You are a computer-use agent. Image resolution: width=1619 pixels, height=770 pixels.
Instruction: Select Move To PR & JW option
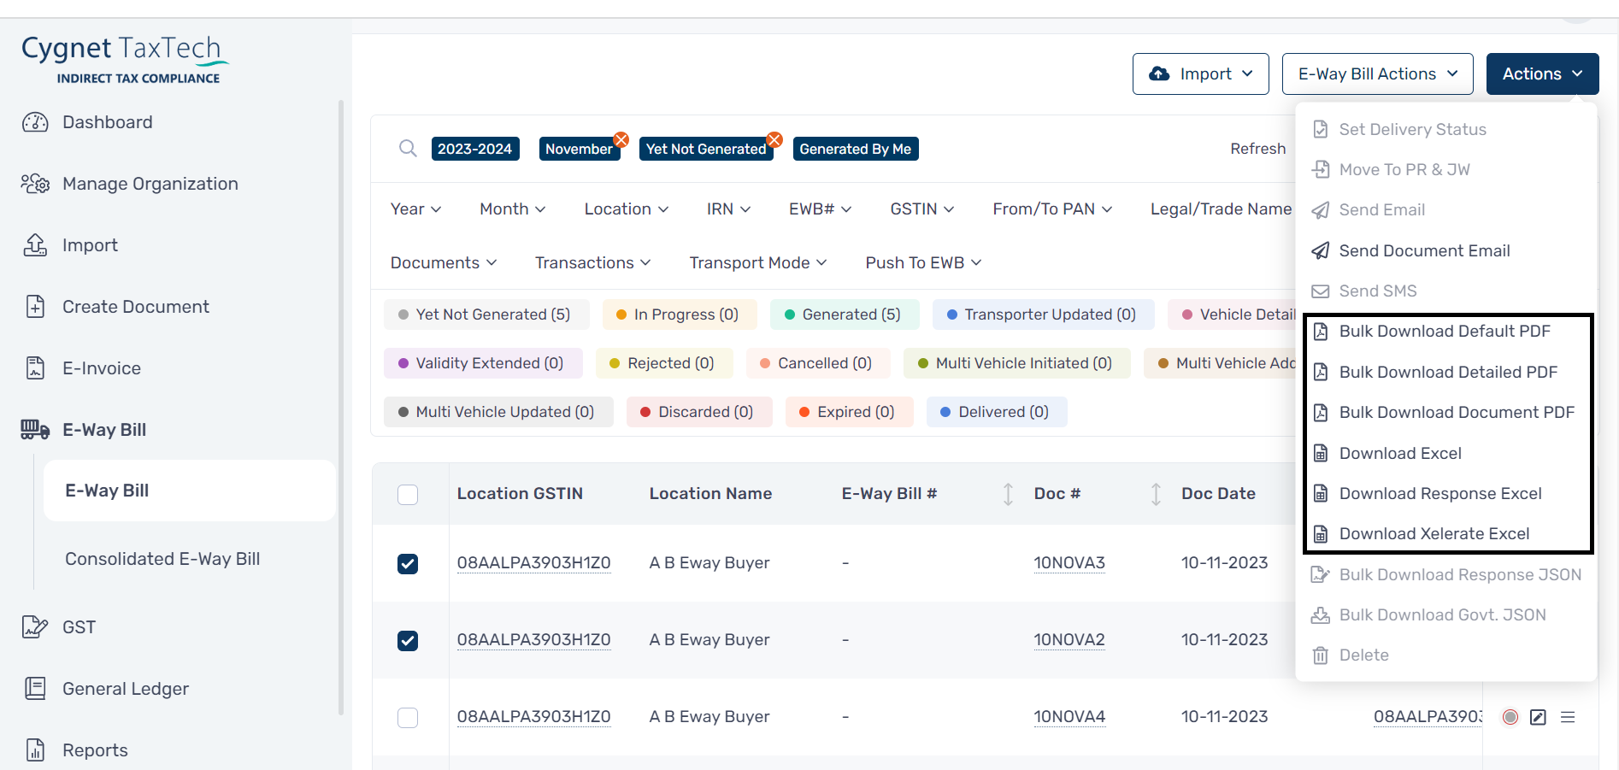click(x=1447, y=169)
